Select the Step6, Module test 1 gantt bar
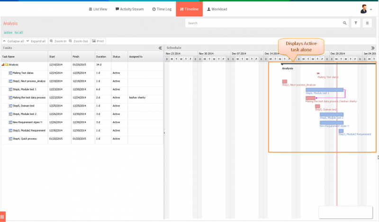379x222 pixels. (325, 90)
